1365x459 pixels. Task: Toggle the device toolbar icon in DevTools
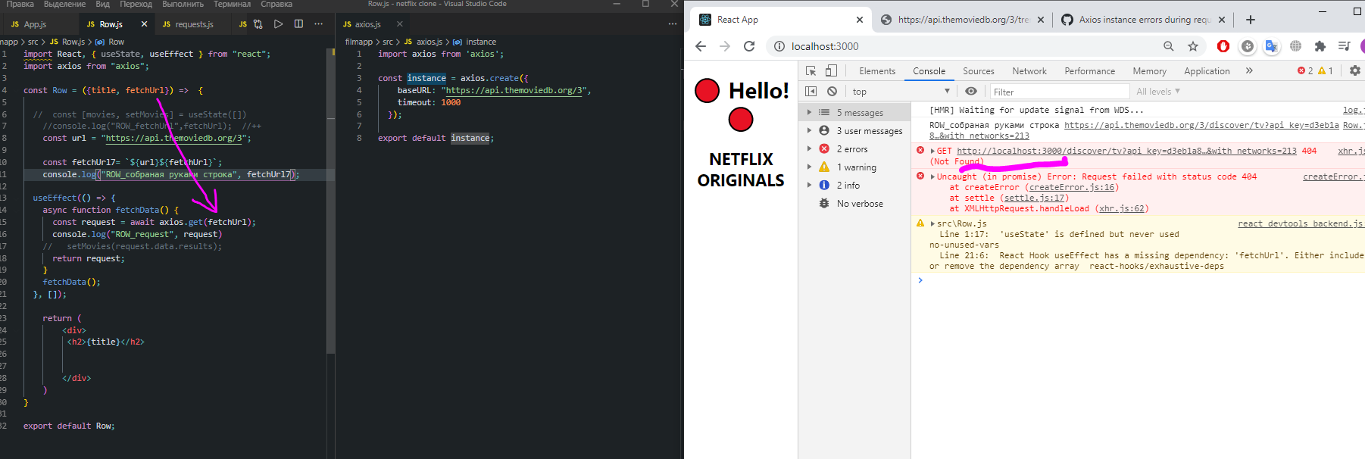831,70
